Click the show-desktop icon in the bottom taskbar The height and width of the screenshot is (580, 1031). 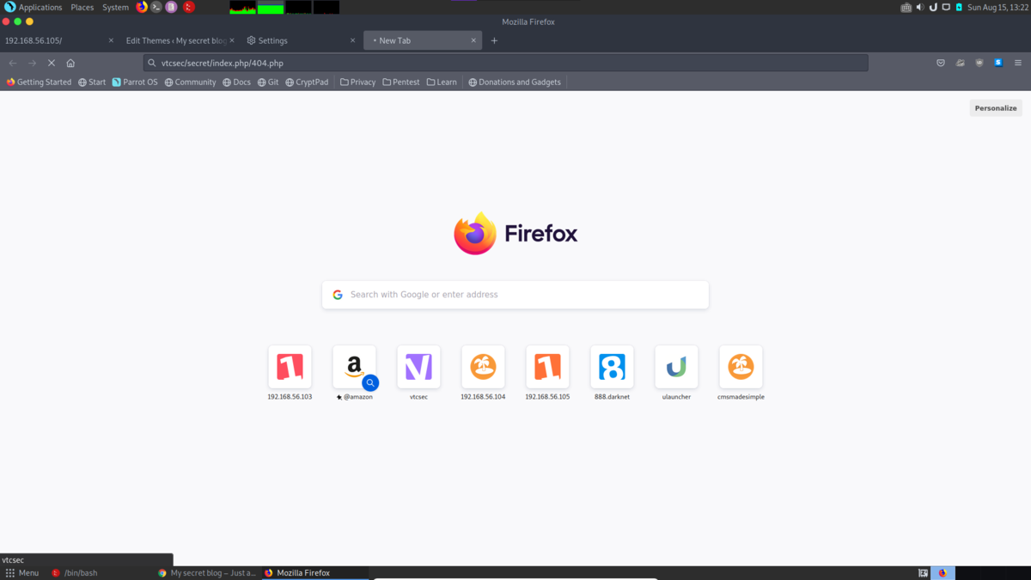[x=924, y=573]
